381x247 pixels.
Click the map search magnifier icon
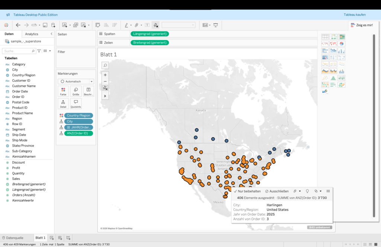click(x=105, y=66)
